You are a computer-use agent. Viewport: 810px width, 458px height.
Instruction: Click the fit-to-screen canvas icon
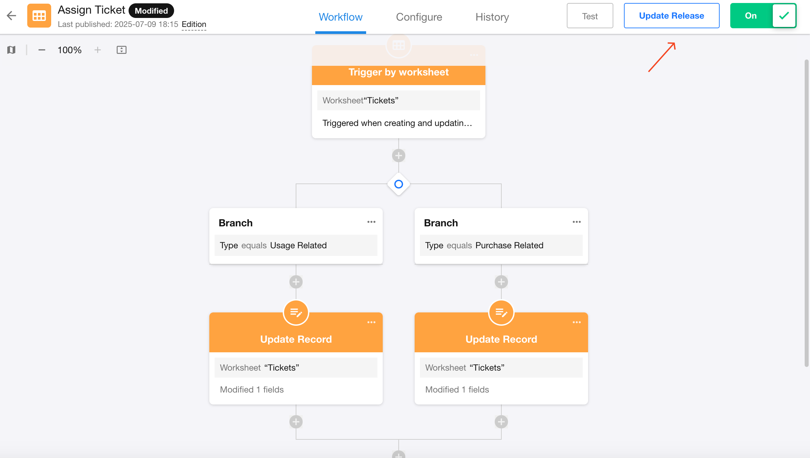[x=122, y=50]
